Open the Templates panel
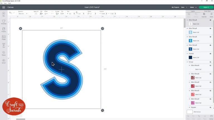214x120 pixels. click(x=4, y=21)
